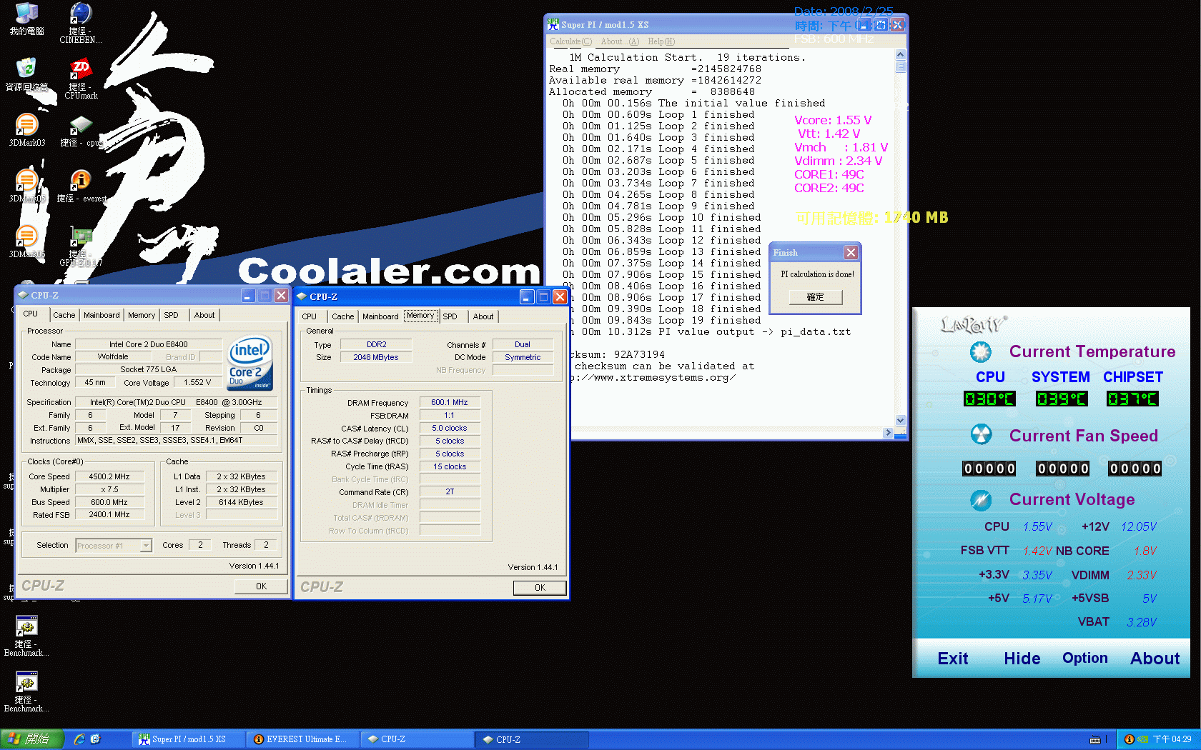This screenshot has width=1201, height=750.
Task: Click Super PI vertical scrollbar down arrow
Action: 901,421
